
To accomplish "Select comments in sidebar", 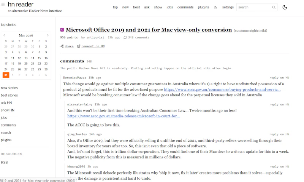I will (x=8, y=125).
